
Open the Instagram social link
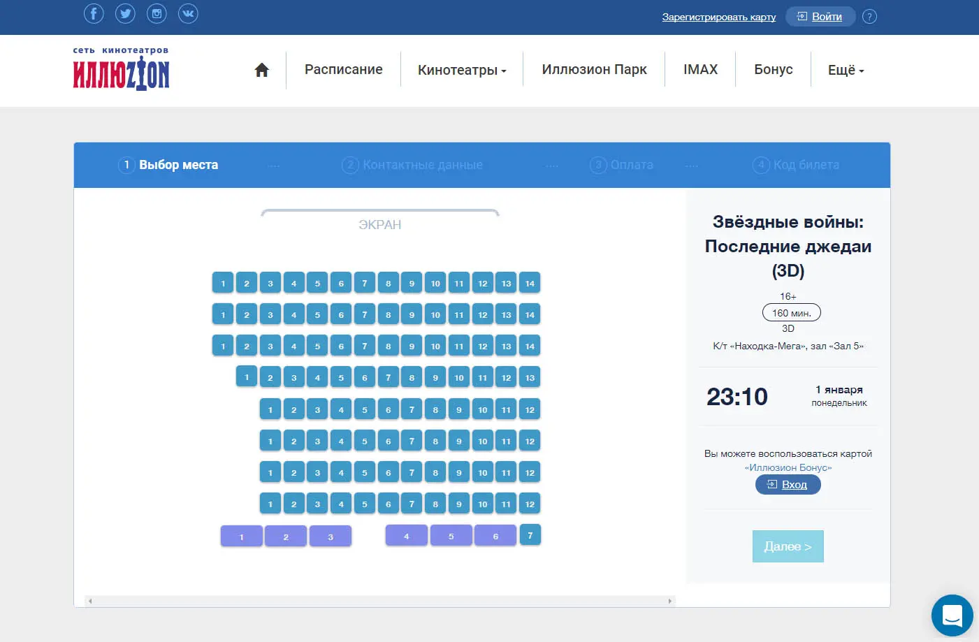[157, 13]
